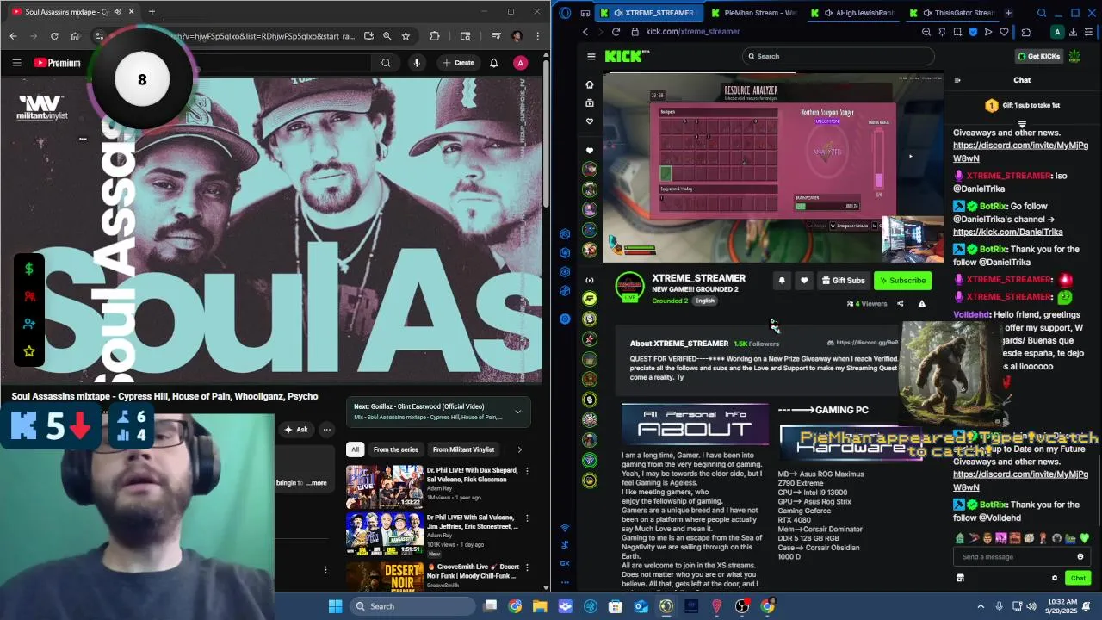Open YouTube search magnifier icon

[x=386, y=63]
